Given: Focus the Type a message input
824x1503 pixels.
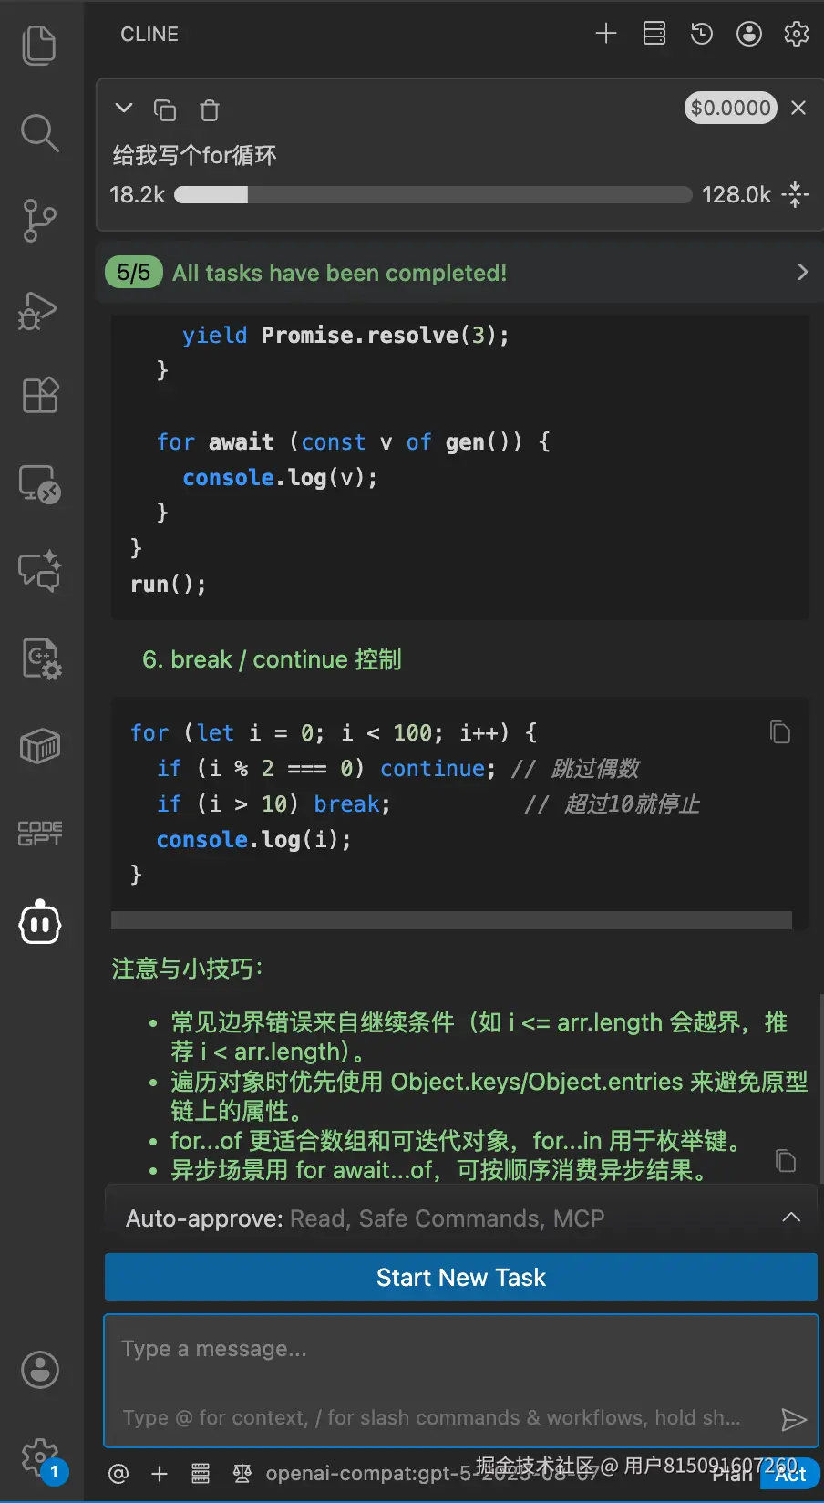Looking at the screenshot, I should pyautogui.click(x=461, y=1381).
